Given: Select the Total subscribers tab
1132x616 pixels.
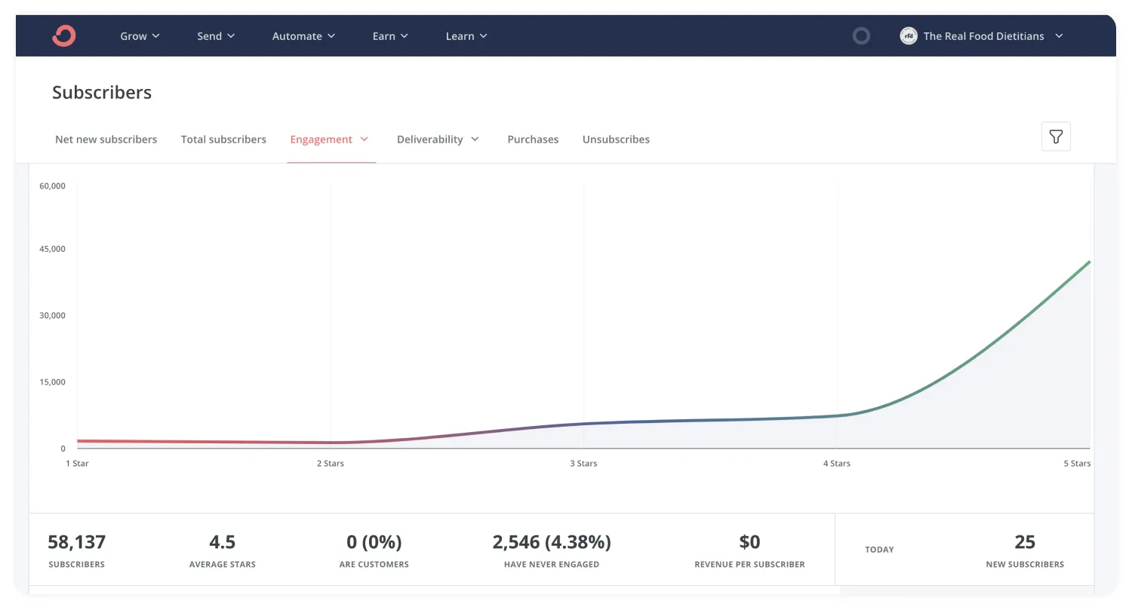Looking at the screenshot, I should coord(223,139).
